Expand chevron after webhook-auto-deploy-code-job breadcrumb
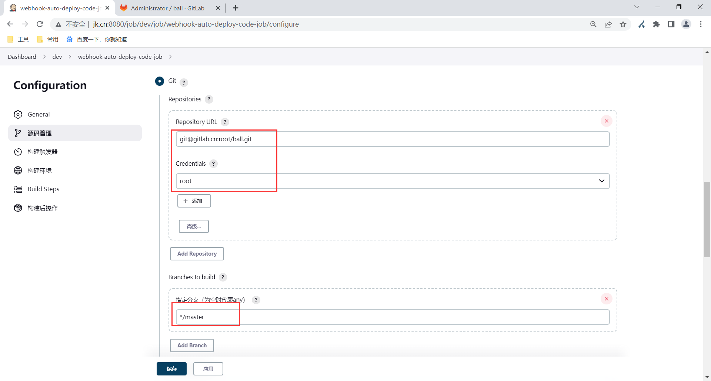This screenshot has height=381, width=711. click(170, 57)
